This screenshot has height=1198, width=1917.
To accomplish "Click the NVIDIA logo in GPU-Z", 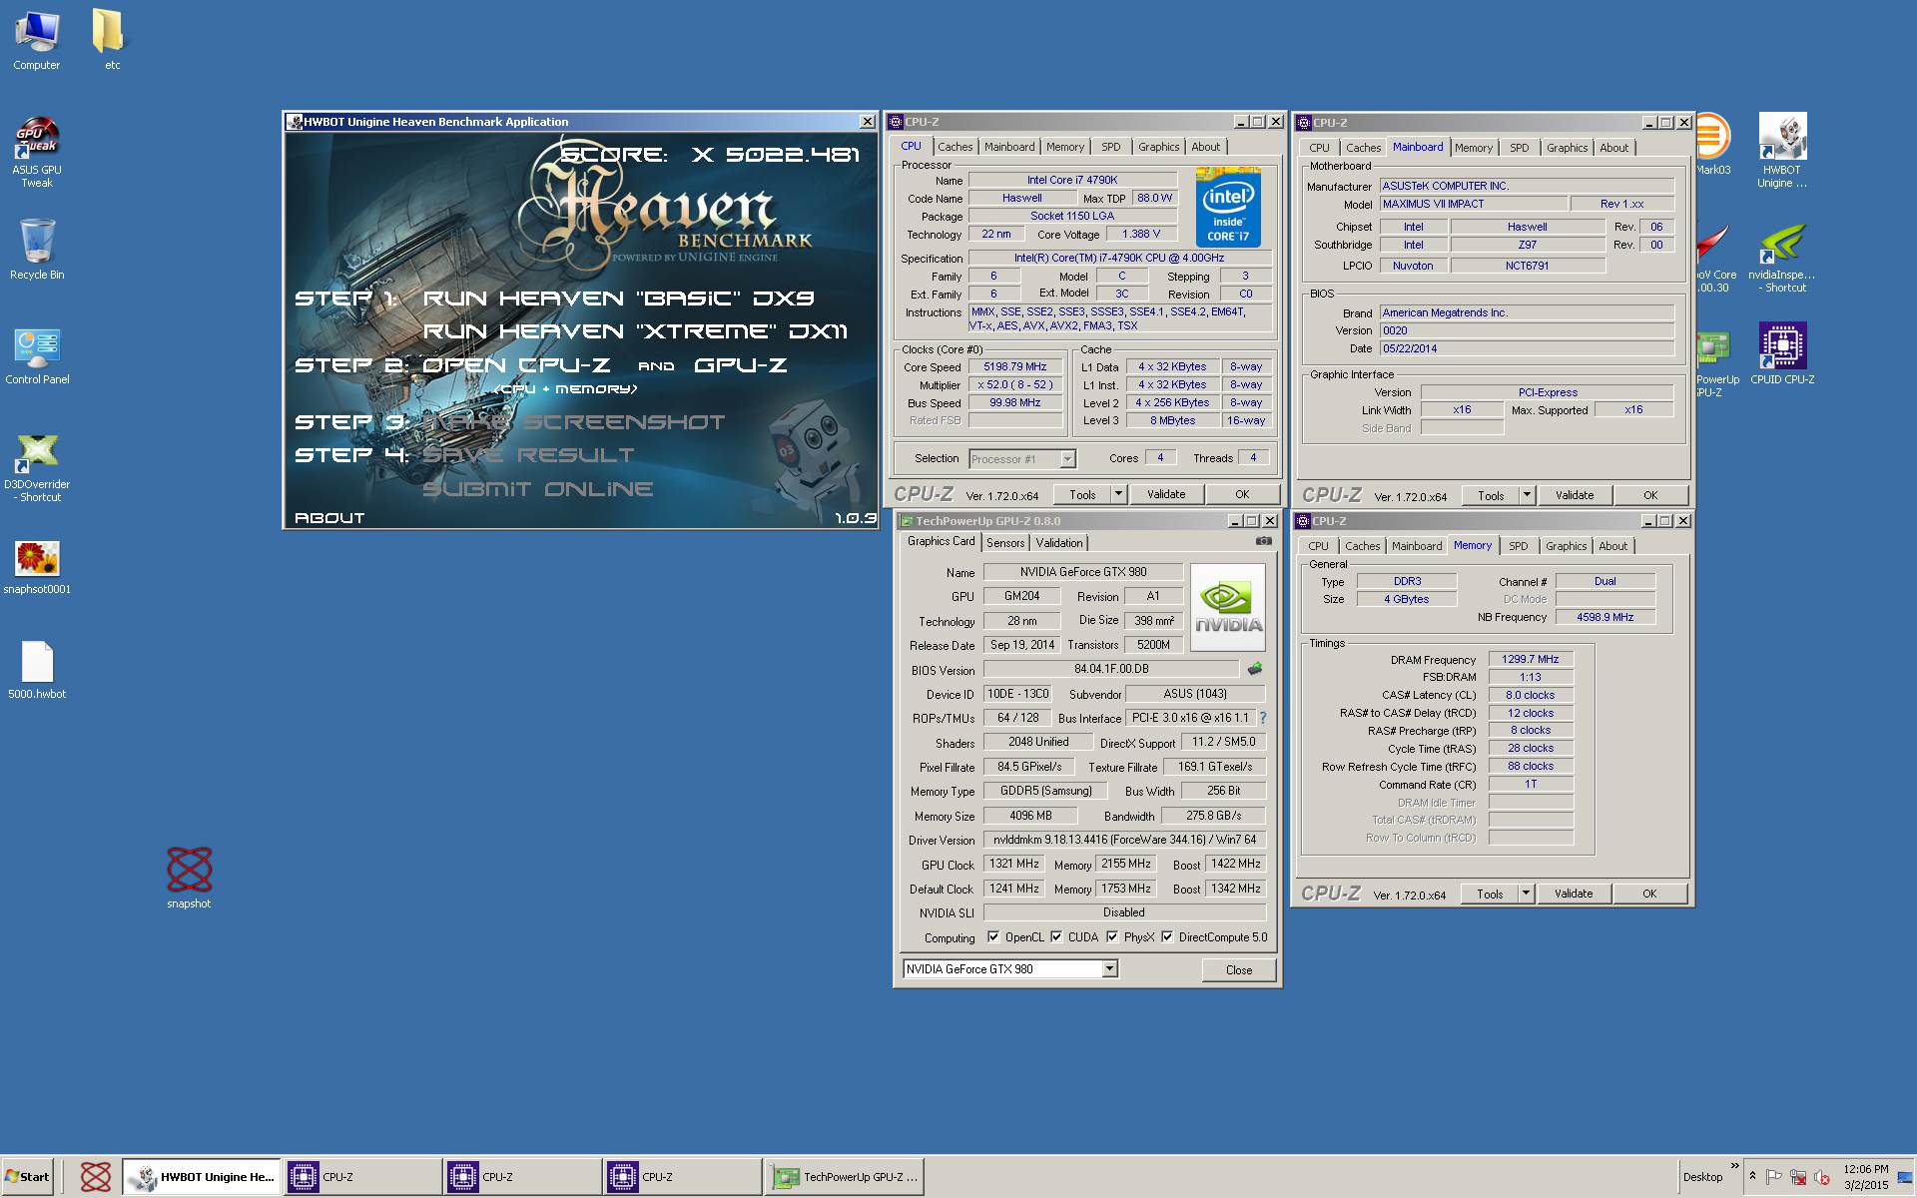I will [1228, 607].
